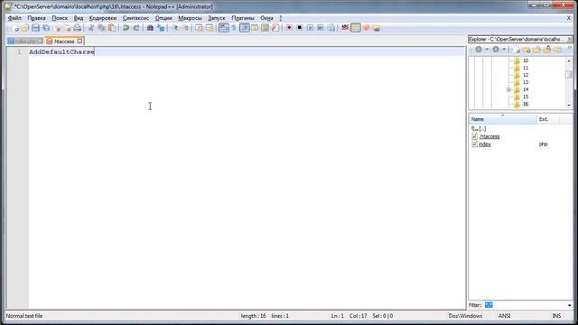Open the Синтаксис menu
578x325 pixels.
(x=135, y=18)
